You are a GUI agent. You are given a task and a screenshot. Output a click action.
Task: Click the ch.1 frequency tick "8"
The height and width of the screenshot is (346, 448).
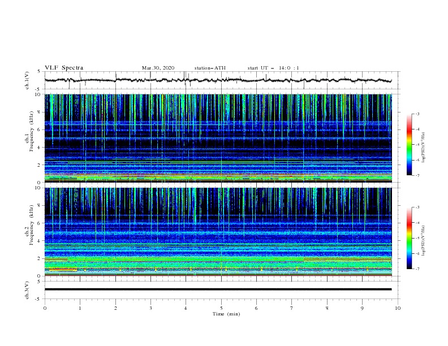point(39,112)
